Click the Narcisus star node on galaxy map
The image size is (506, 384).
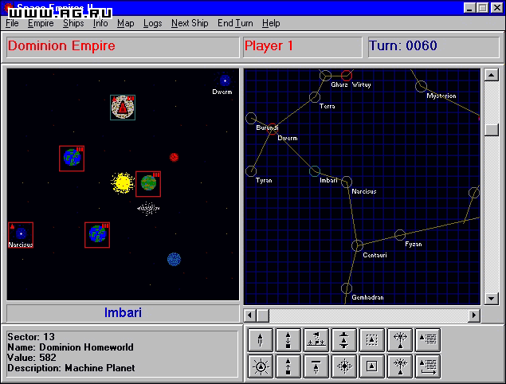pos(347,182)
